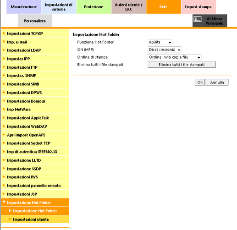The height and width of the screenshot is (230, 237).
Task: Click the main menu icon beside Al Menu Principale
Action: click(198, 19)
